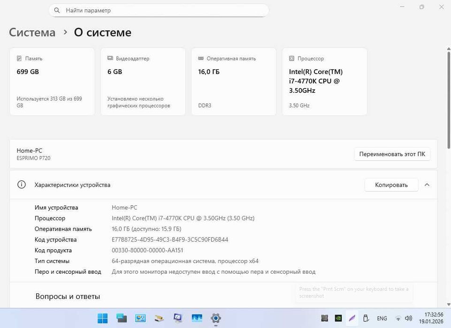The height and width of the screenshot is (328, 451).
Task: Open the keyboard-and-window taskbar icon
Action: tap(122, 318)
